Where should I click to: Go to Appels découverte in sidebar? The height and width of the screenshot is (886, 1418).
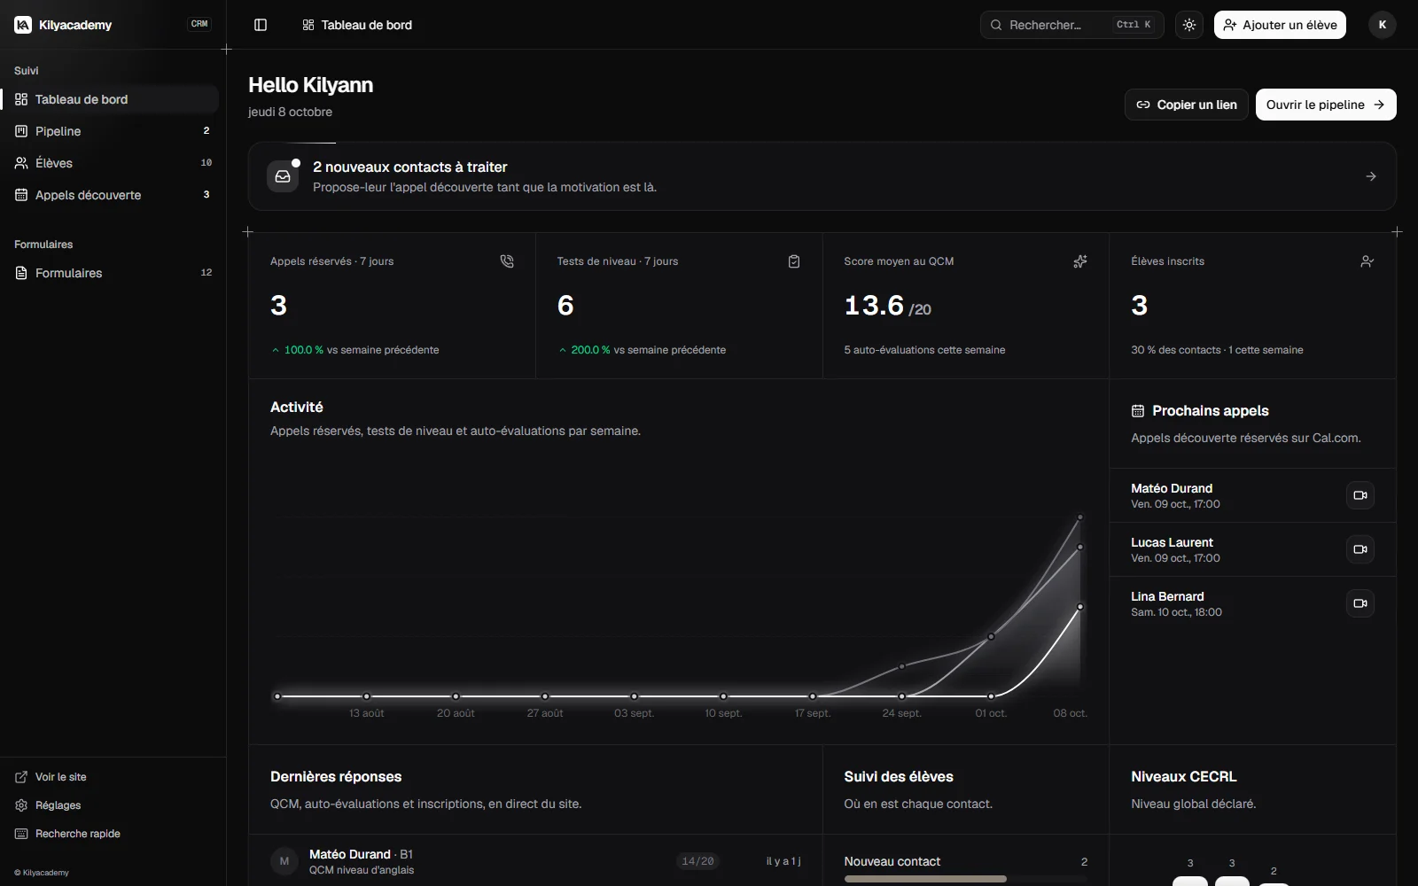coord(110,195)
